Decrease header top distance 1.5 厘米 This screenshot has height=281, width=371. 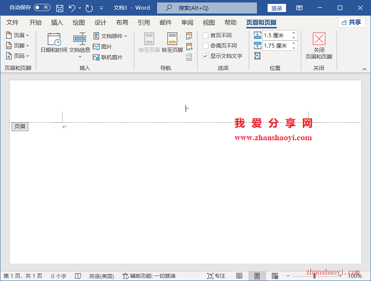(294, 38)
